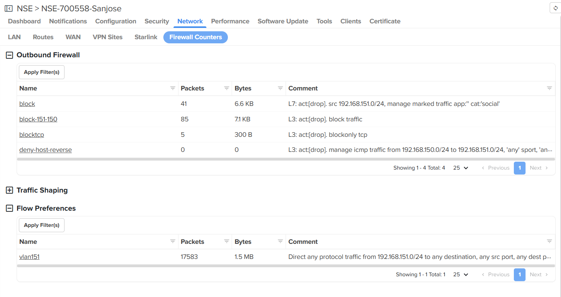Go to the VPN Sites sub-tab

pyautogui.click(x=108, y=37)
